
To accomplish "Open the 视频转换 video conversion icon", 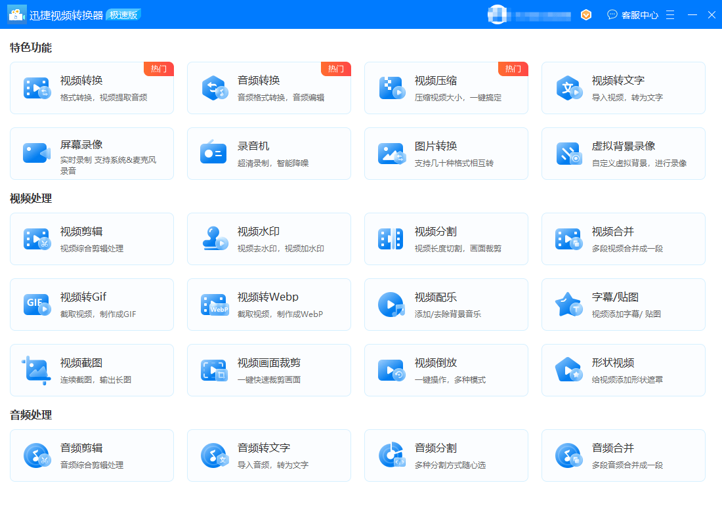I will click(x=36, y=88).
